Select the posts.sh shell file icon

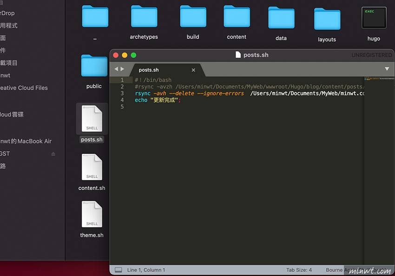(x=92, y=120)
